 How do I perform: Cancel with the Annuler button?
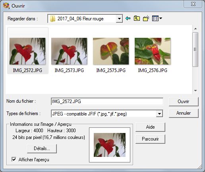coord(184,113)
